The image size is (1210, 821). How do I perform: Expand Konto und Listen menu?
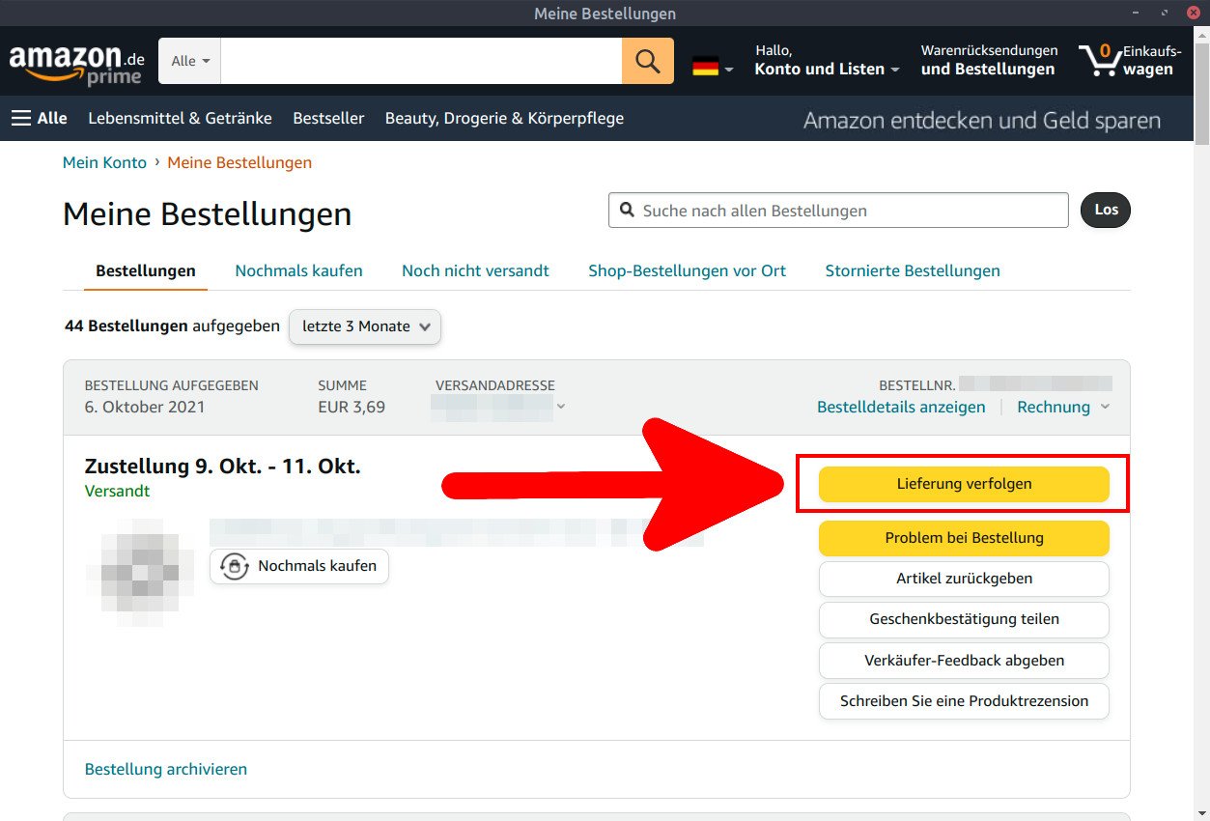tap(827, 60)
